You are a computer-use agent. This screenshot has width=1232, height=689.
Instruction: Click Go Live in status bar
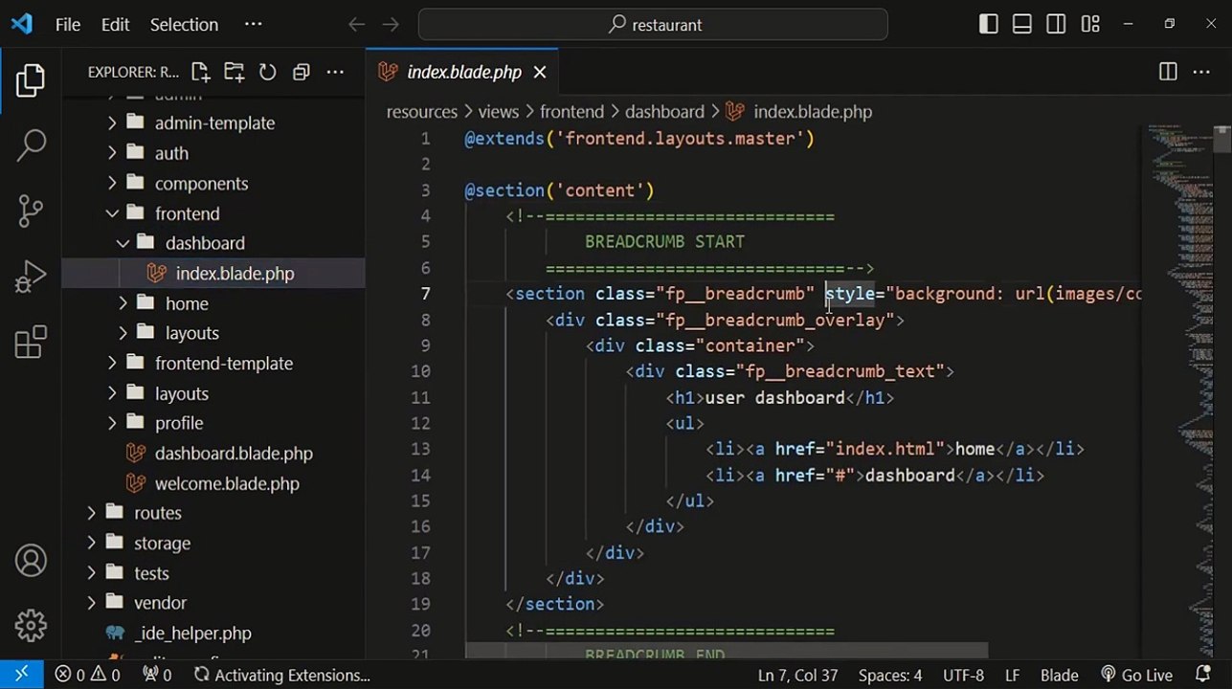pos(1136,675)
